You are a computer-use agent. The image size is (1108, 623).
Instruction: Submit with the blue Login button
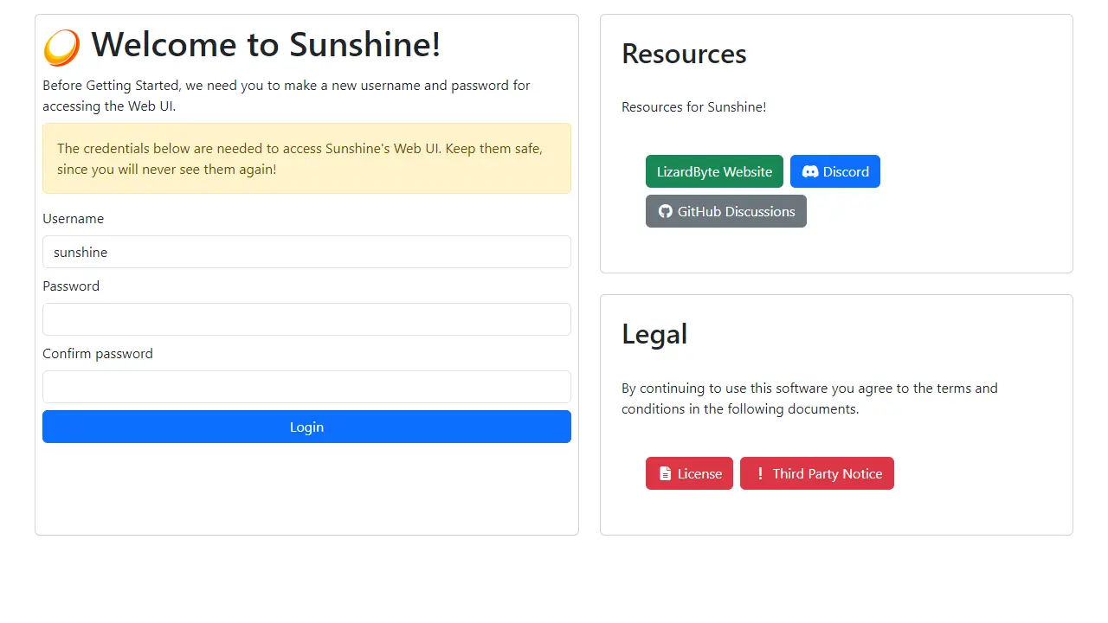pyautogui.click(x=306, y=427)
